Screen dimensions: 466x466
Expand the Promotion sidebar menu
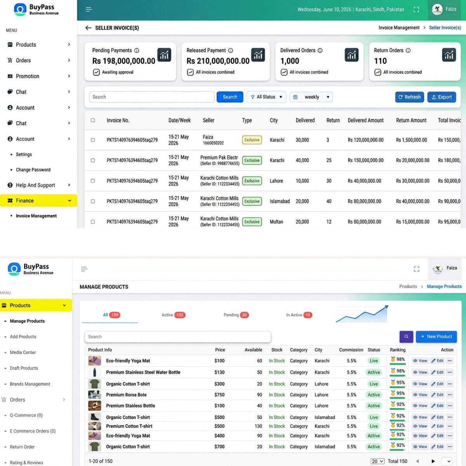[x=39, y=76]
